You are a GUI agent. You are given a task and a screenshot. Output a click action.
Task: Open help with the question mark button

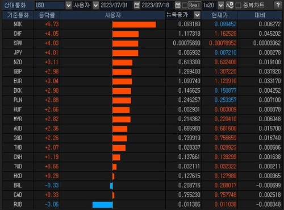coord(278,5)
